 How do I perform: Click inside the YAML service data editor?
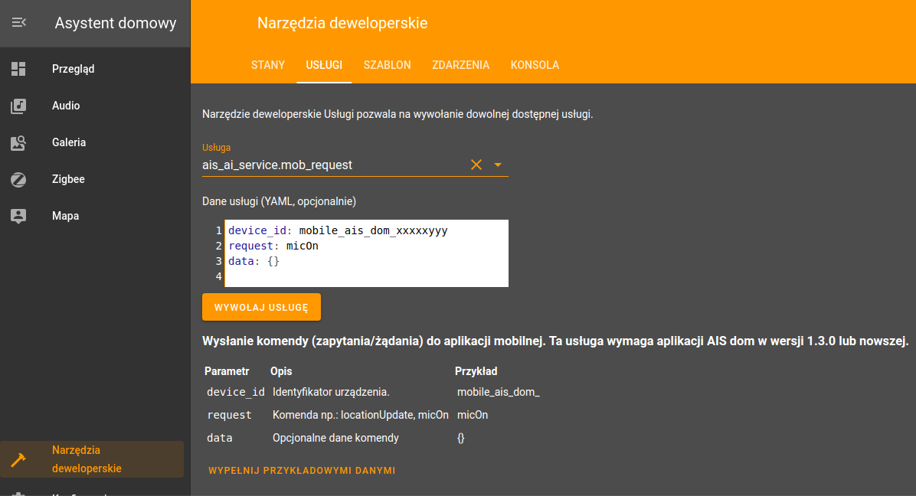tap(366, 253)
